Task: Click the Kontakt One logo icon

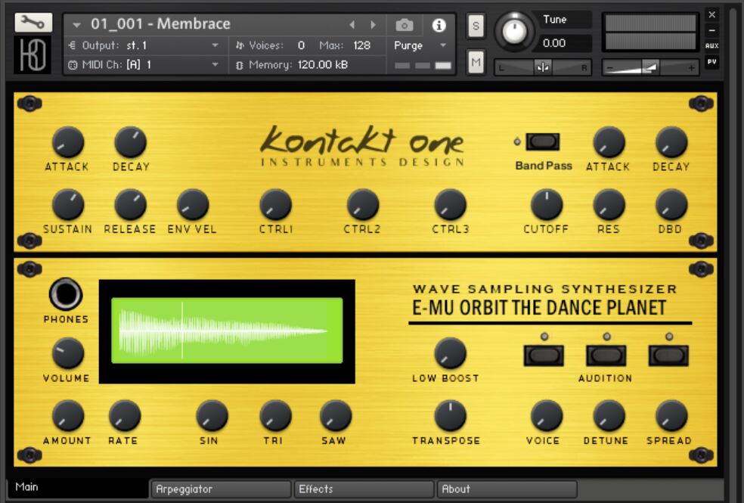Action: pyautogui.click(x=33, y=54)
